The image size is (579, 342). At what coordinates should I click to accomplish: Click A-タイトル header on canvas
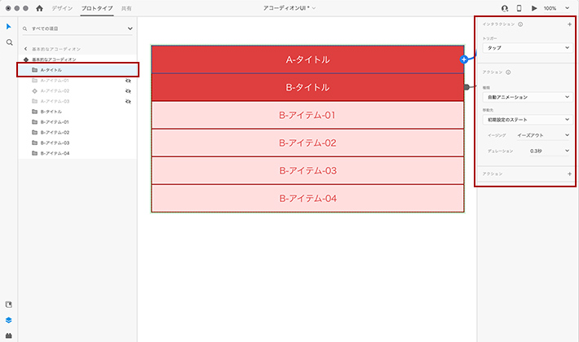point(307,59)
